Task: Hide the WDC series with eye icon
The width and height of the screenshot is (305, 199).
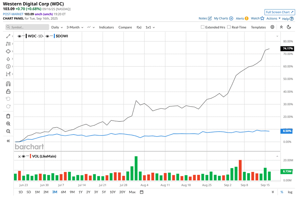Action: click(19, 36)
